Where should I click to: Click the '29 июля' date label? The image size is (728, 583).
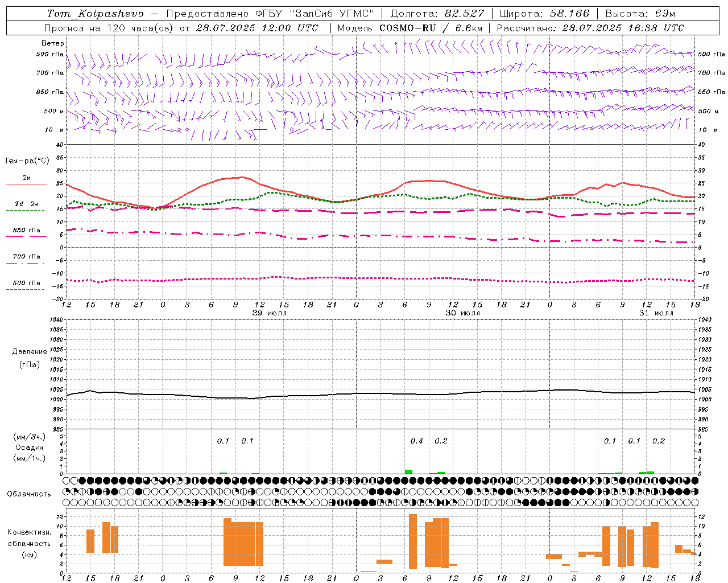(x=270, y=313)
